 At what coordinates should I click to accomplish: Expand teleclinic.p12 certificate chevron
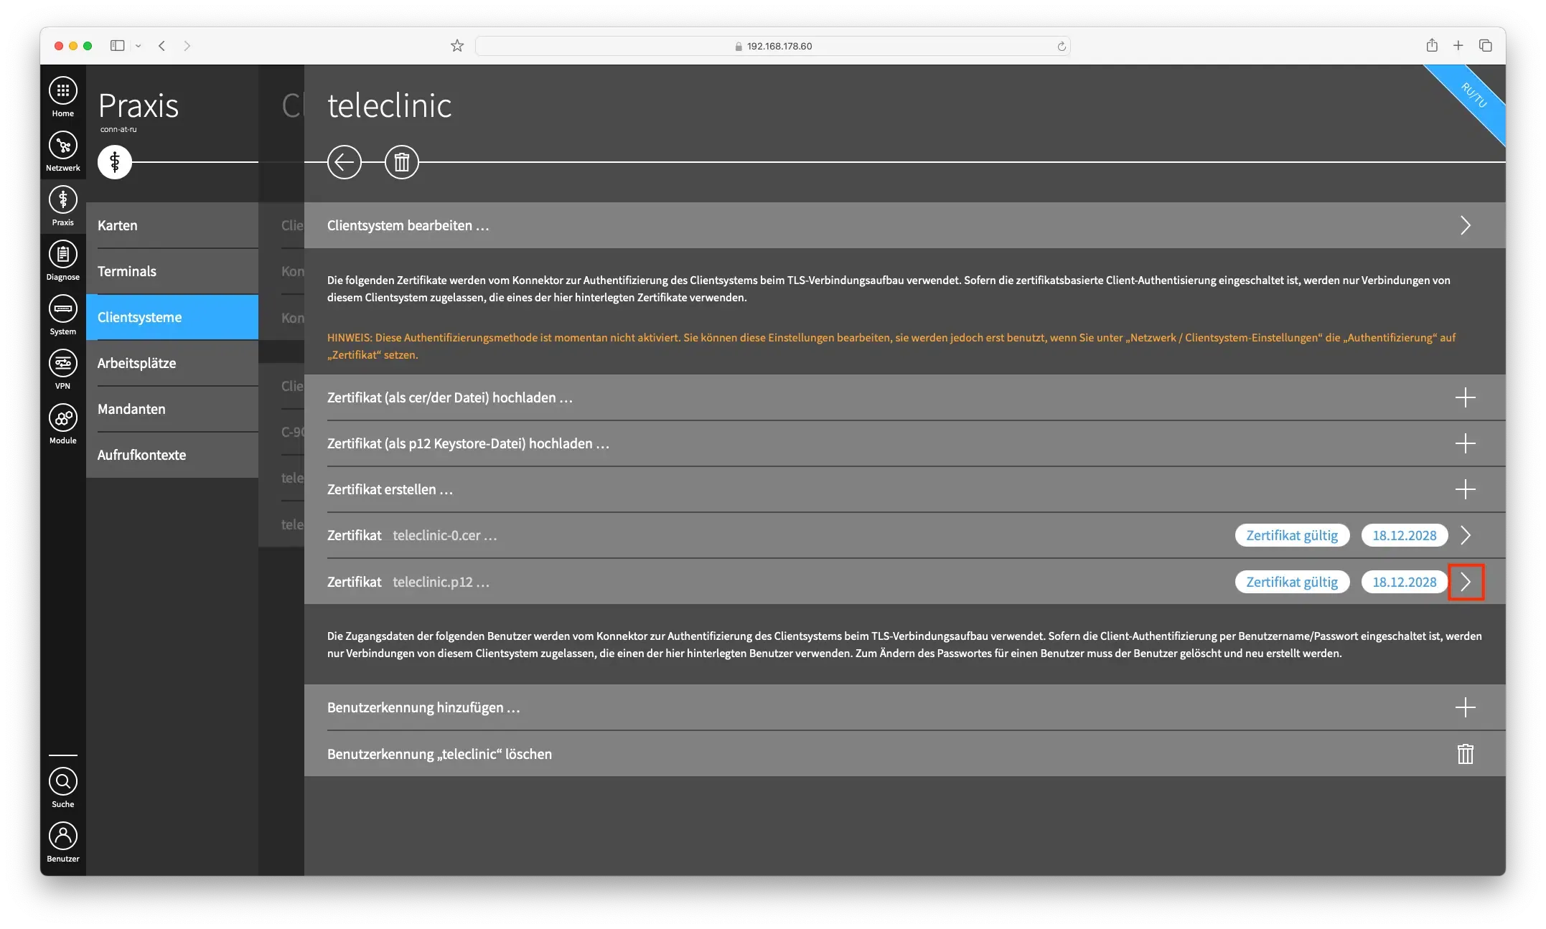(x=1466, y=582)
